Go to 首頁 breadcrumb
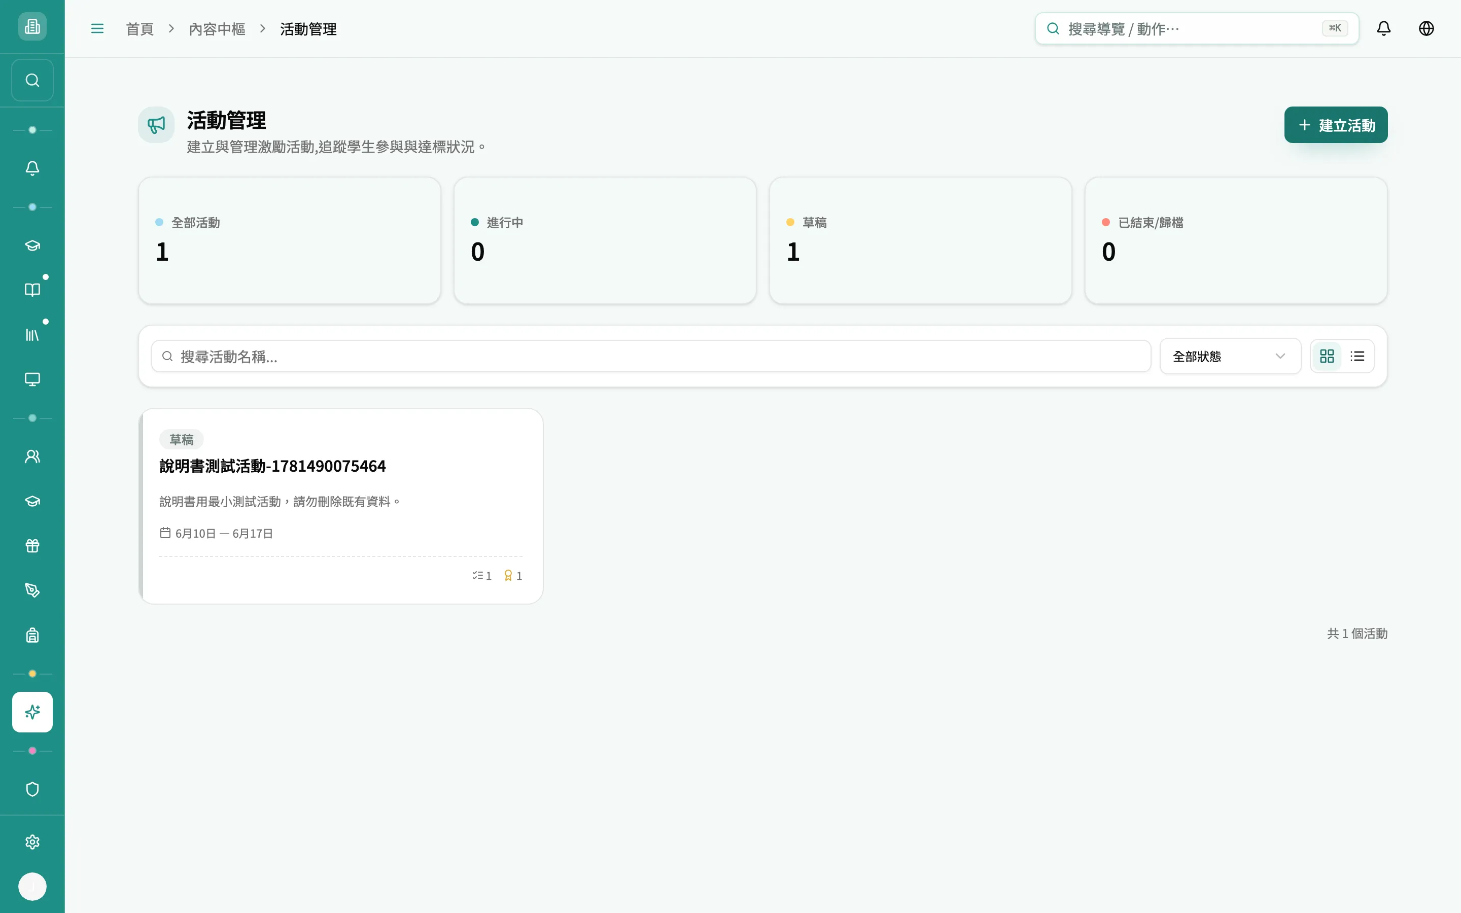 pyautogui.click(x=140, y=29)
